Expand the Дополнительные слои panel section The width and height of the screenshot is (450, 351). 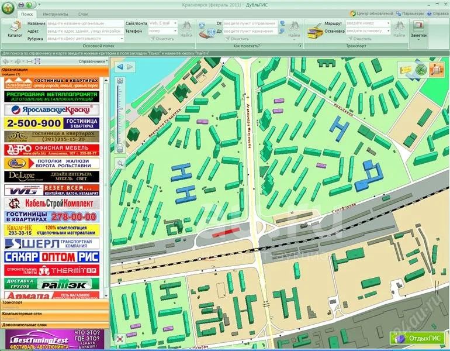click(54, 325)
